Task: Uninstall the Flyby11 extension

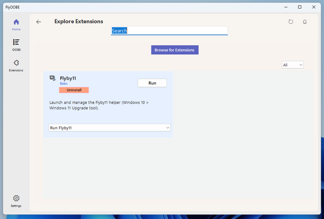Action: tap(74, 90)
